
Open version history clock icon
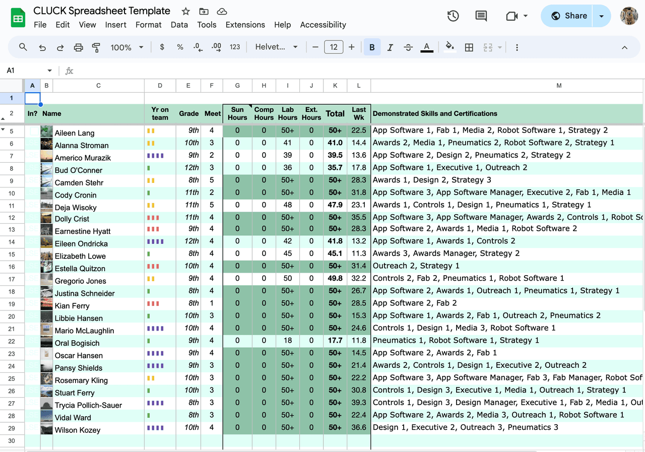pyautogui.click(x=453, y=16)
